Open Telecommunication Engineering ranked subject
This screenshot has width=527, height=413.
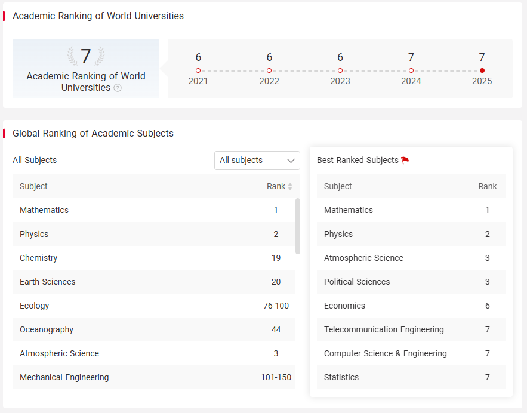(411, 329)
